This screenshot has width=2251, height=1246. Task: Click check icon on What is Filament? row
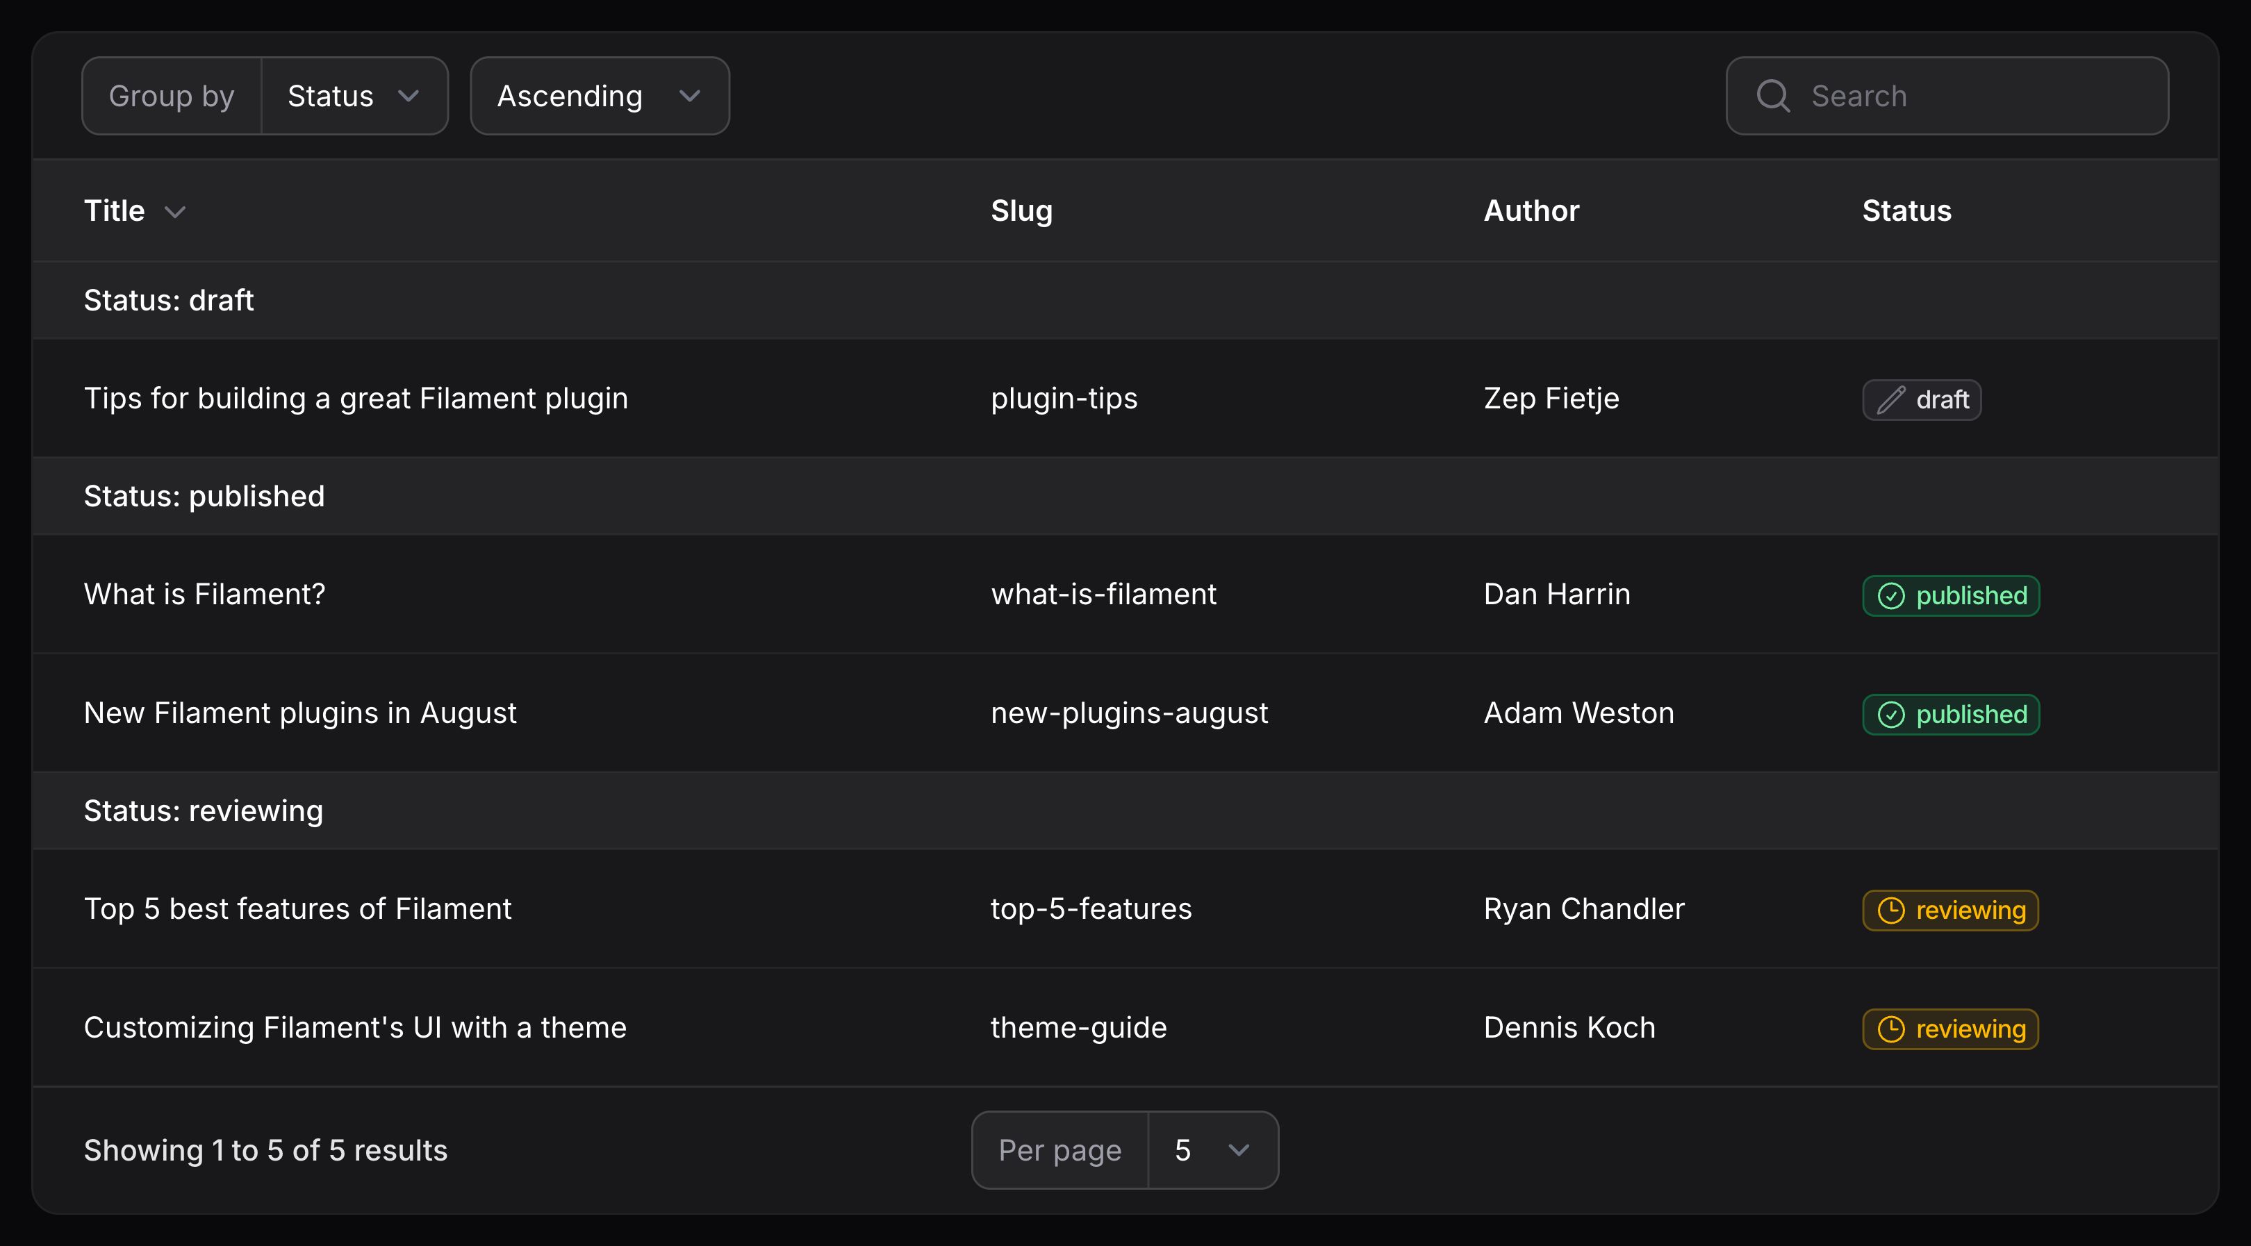pyautogui.click(x=1891, y=596)
